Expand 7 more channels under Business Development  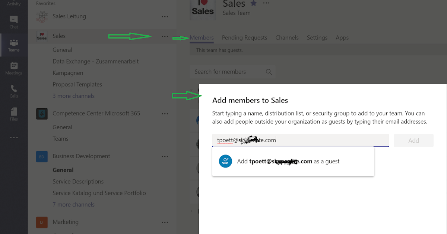[x=73, y=204]
